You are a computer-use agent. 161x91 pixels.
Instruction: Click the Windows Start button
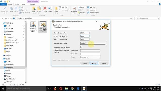coord(3,89)
